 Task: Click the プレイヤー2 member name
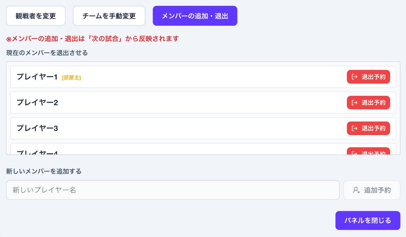tap(37, 103)
